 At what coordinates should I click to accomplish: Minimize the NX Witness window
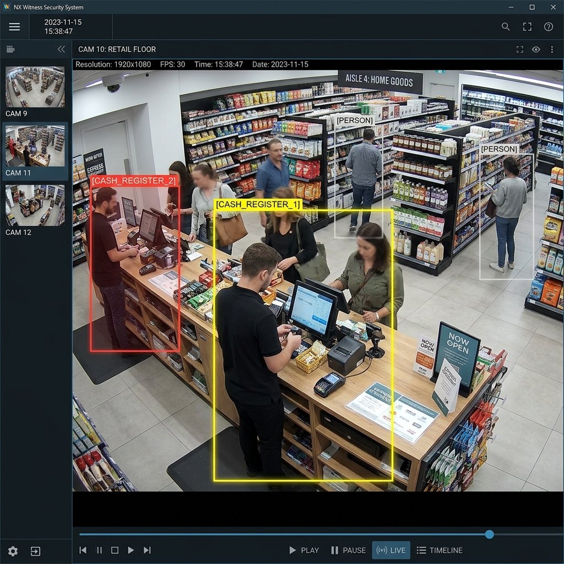511,7
